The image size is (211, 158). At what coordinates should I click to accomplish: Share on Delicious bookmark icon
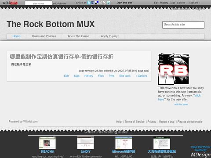pyautogui.click(x=97, y=3)
